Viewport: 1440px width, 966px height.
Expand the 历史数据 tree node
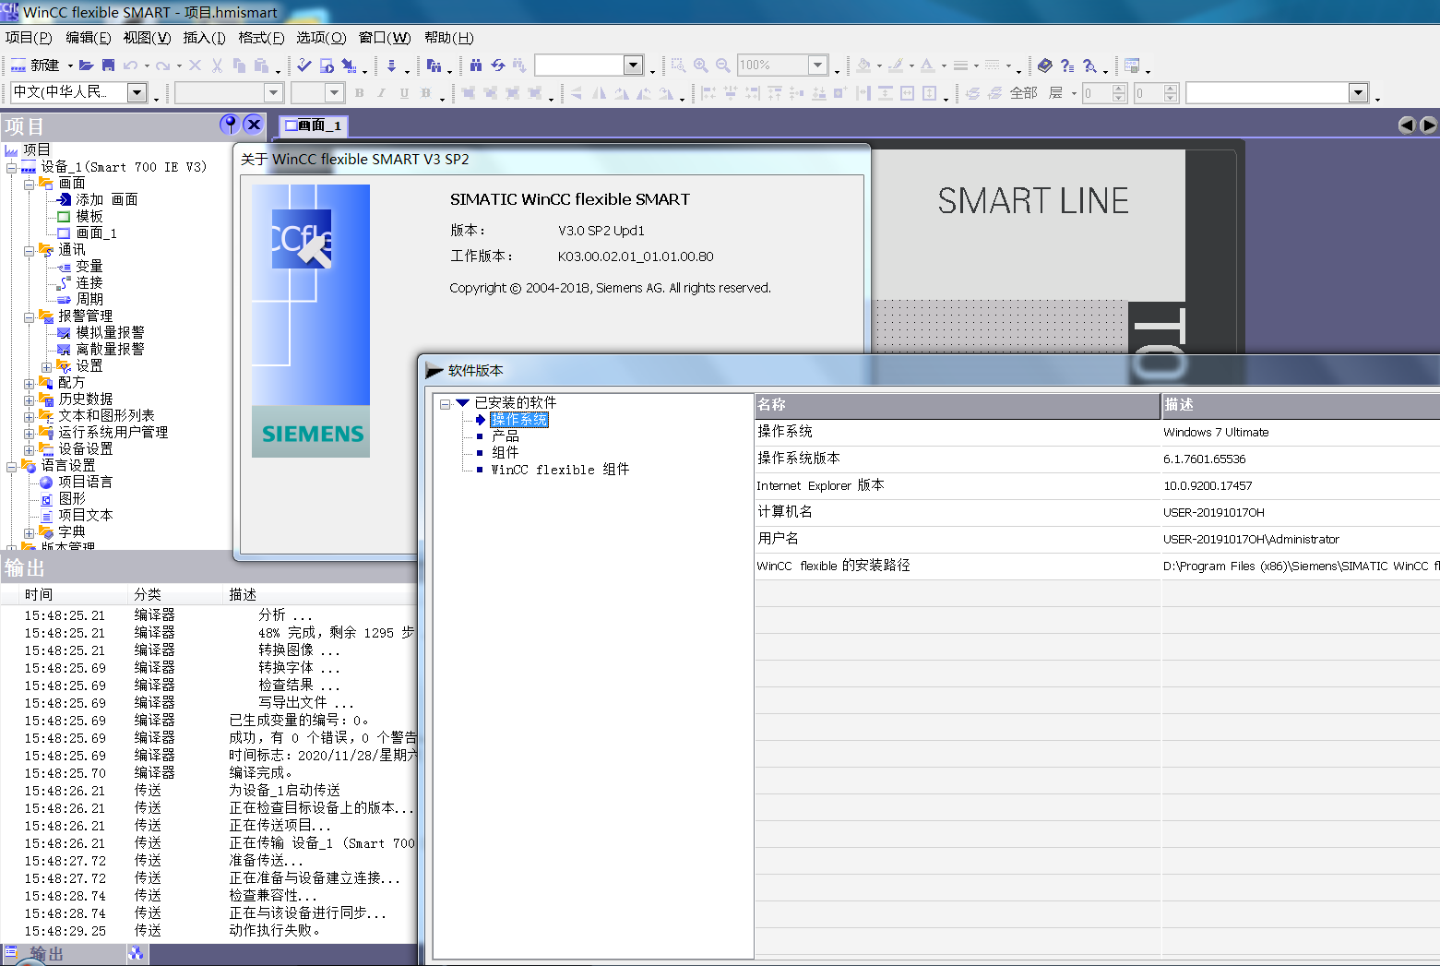coord(29,400)
